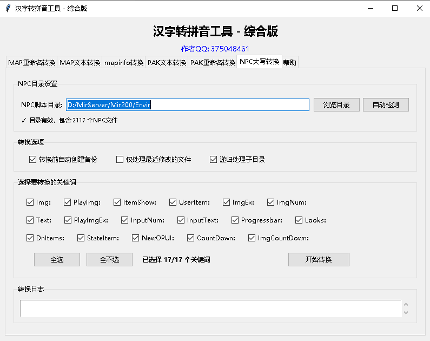Screen dimensions: 430x341
Task: Select the mapinfo转换 tab
Action: pos(124,62)
